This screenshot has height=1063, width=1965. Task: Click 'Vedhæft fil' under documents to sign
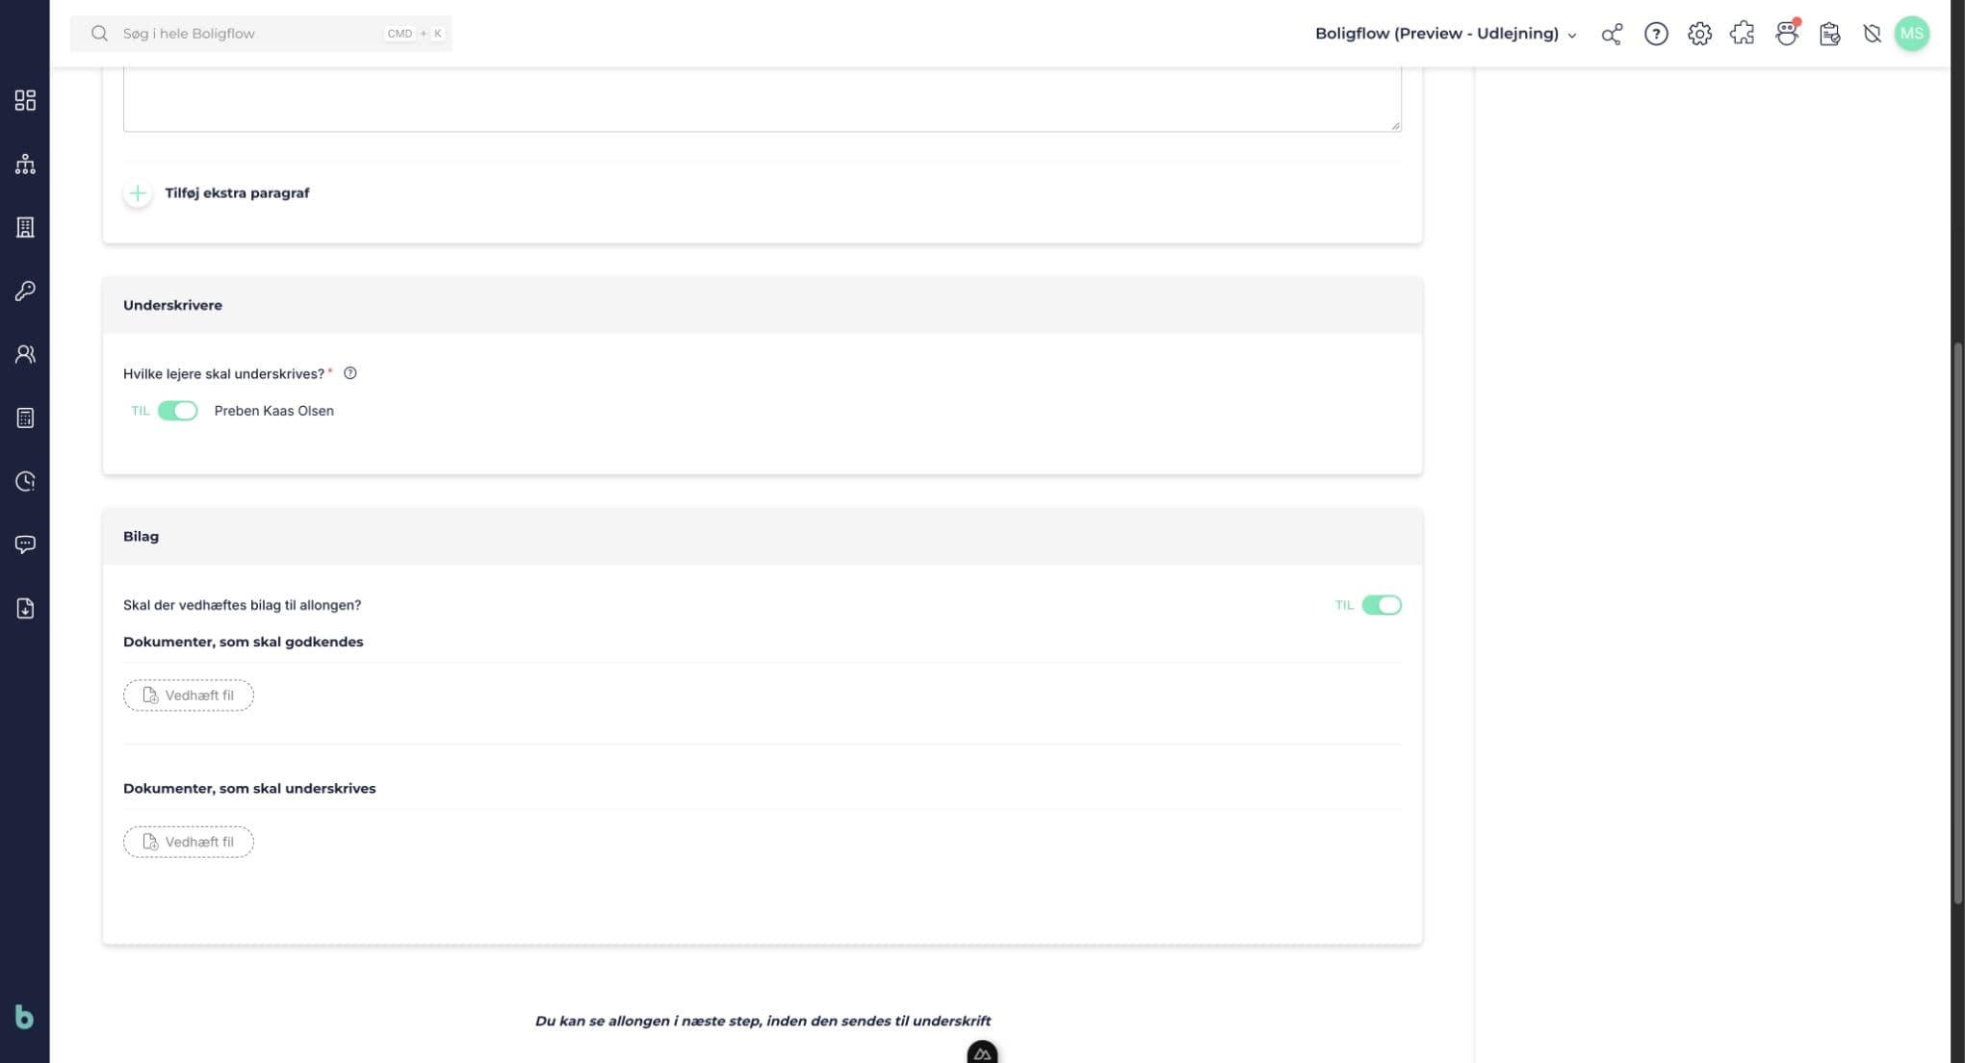pyautogui.click(x=189, y=842)
